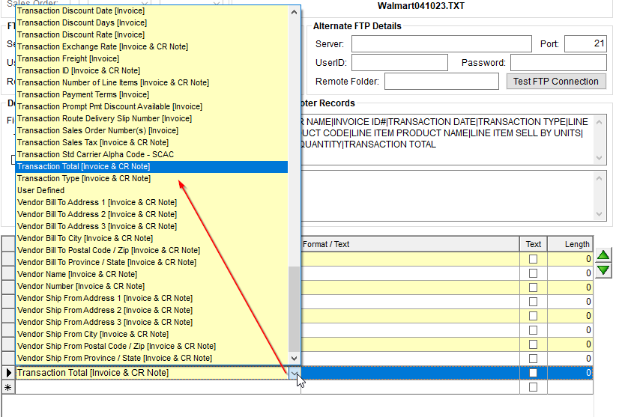Choose Transaction Sales Tax option

(x=151, y=142)
